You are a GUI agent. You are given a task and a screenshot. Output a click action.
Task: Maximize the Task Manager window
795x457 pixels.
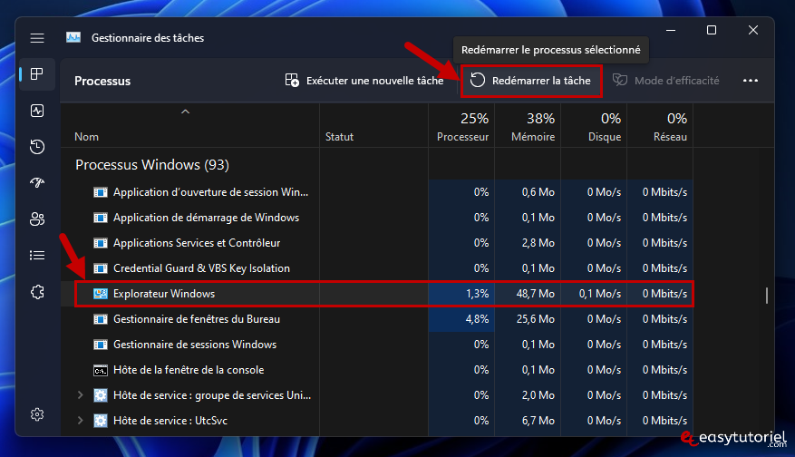tap(712, 31)
